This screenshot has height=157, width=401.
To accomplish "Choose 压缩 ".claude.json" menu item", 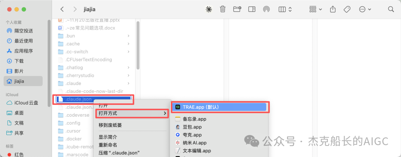I will coord(132,153).
